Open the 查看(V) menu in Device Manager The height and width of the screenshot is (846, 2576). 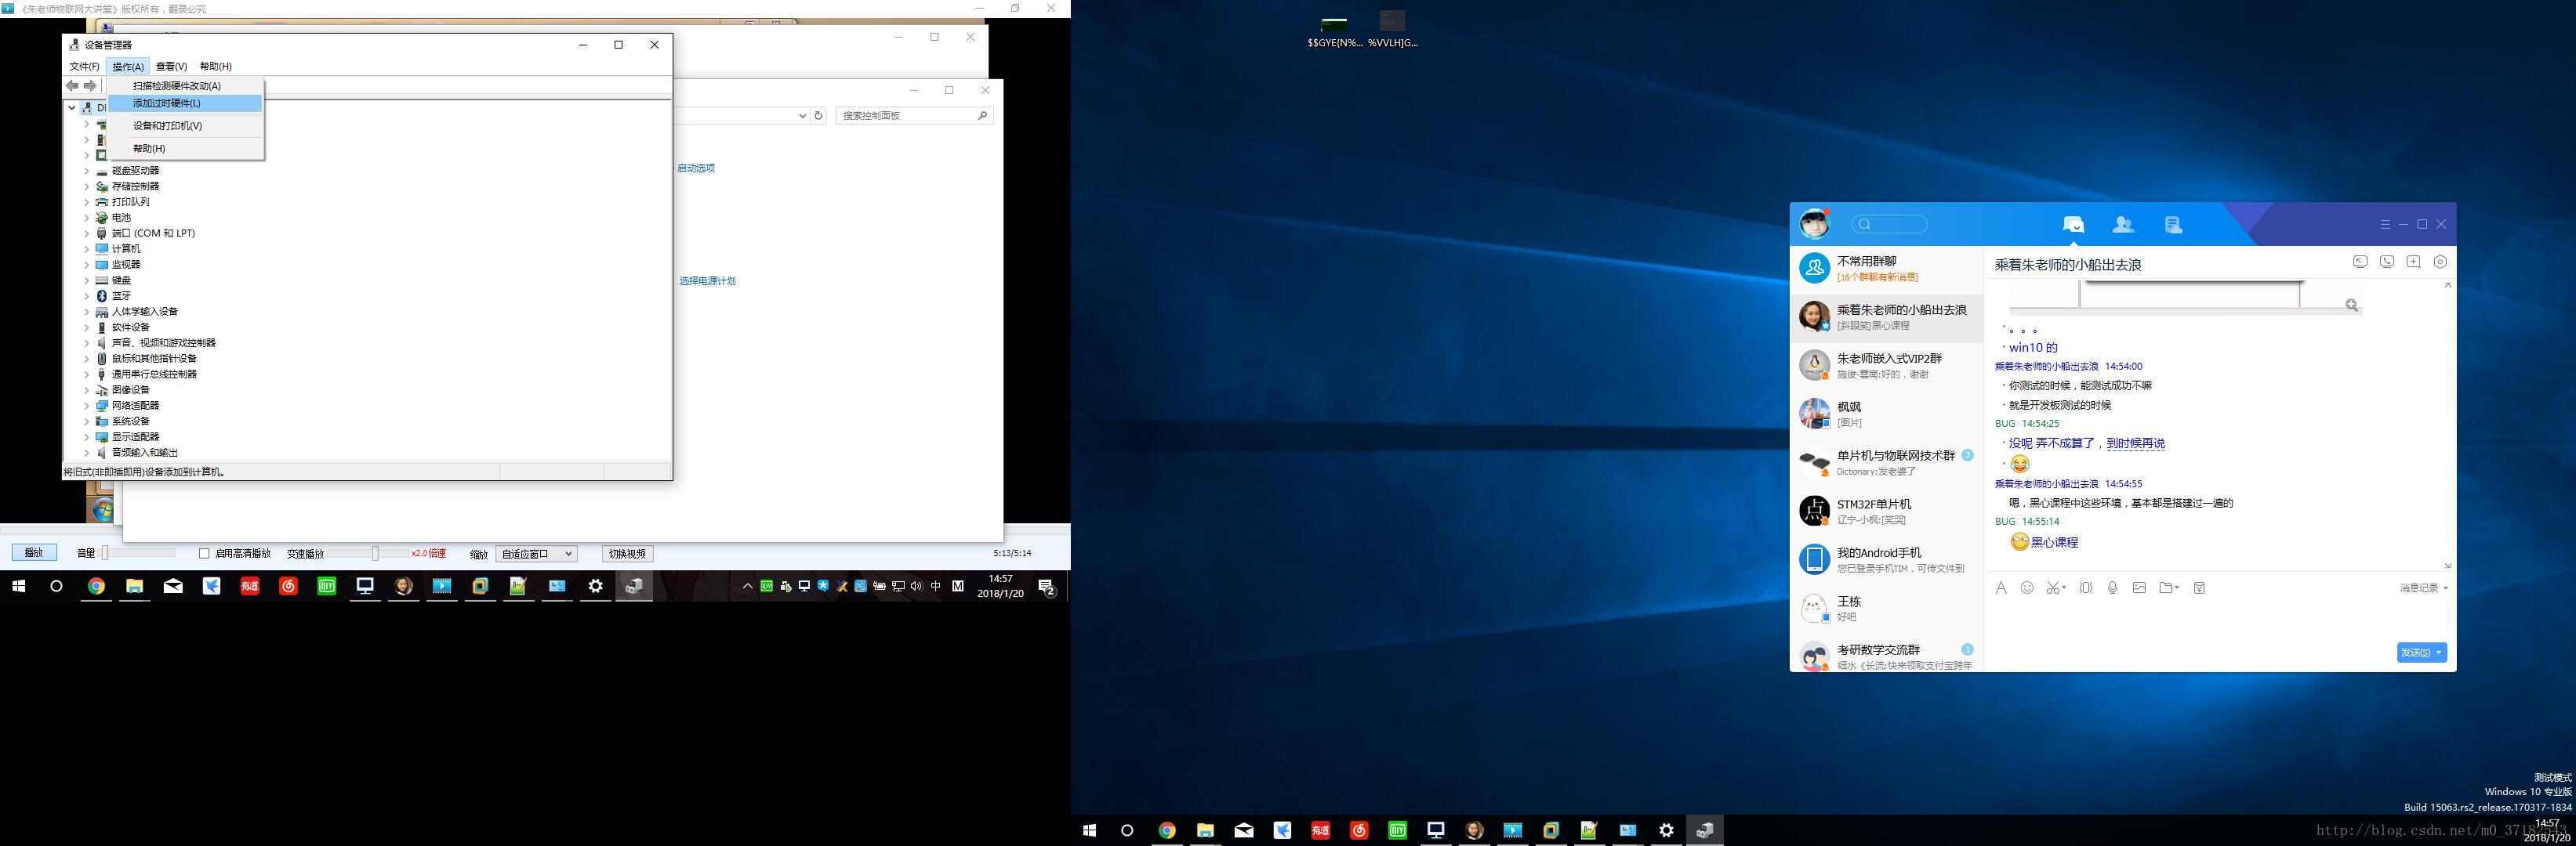(171, 67)
